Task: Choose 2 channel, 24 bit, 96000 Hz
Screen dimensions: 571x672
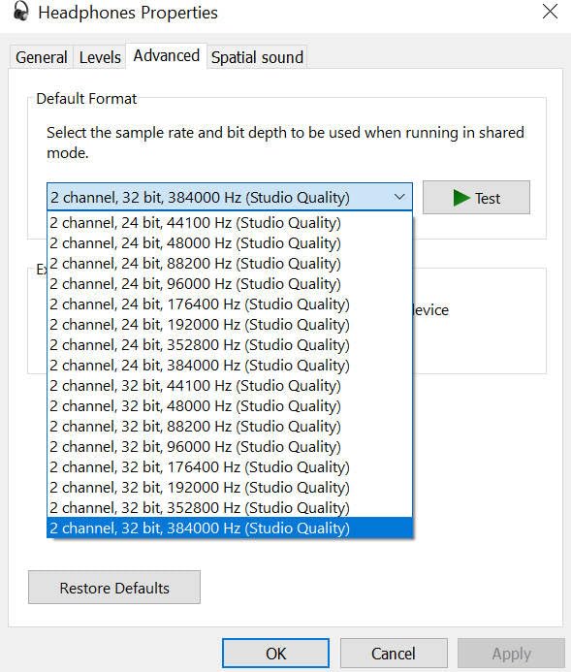Action: [x=230, y=284]
